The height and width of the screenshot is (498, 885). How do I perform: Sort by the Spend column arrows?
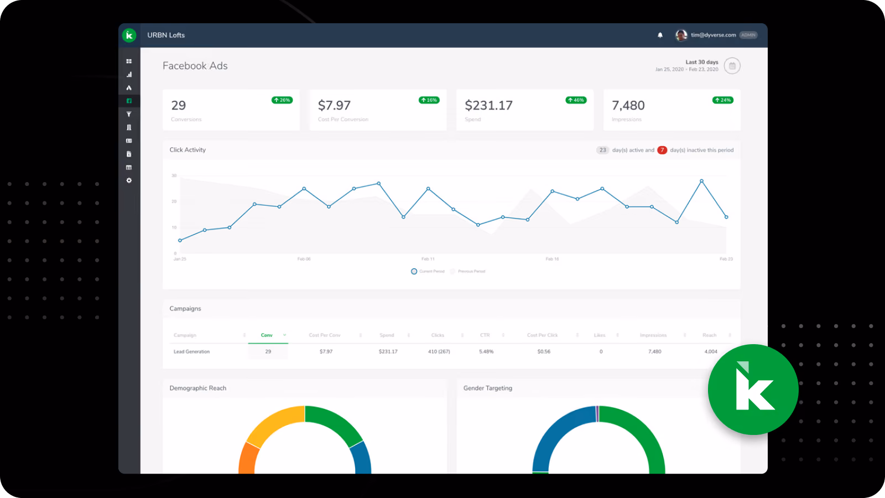[409, 335]
